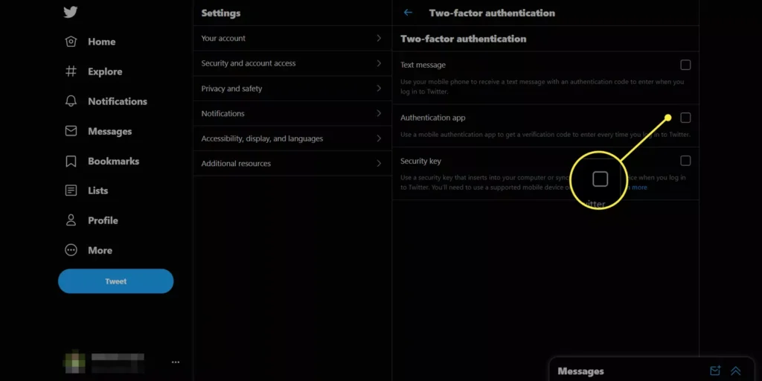Enable the Text message checkbox

coord(685,65)
